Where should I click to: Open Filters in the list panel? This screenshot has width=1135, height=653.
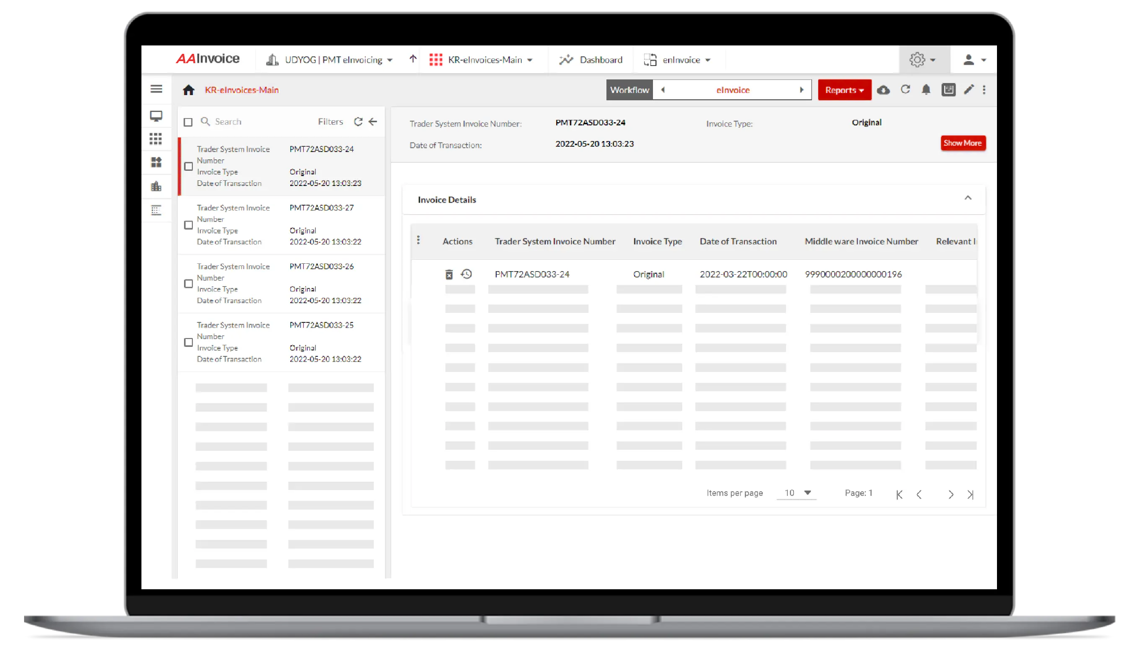(x=330, y=122)
